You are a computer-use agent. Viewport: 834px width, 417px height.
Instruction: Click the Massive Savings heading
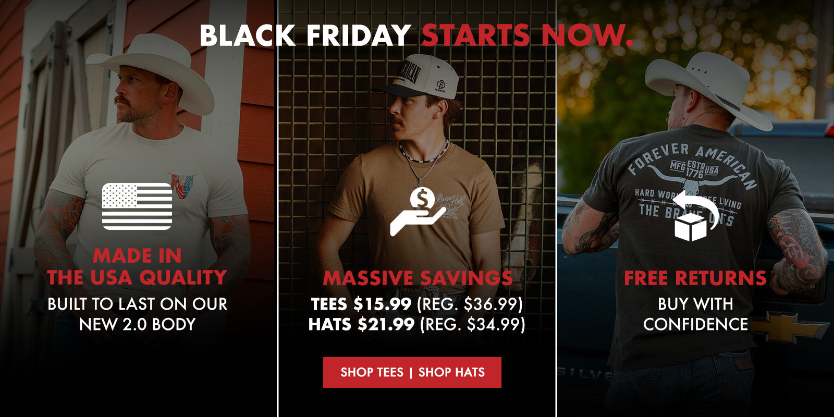coord(418,278)
